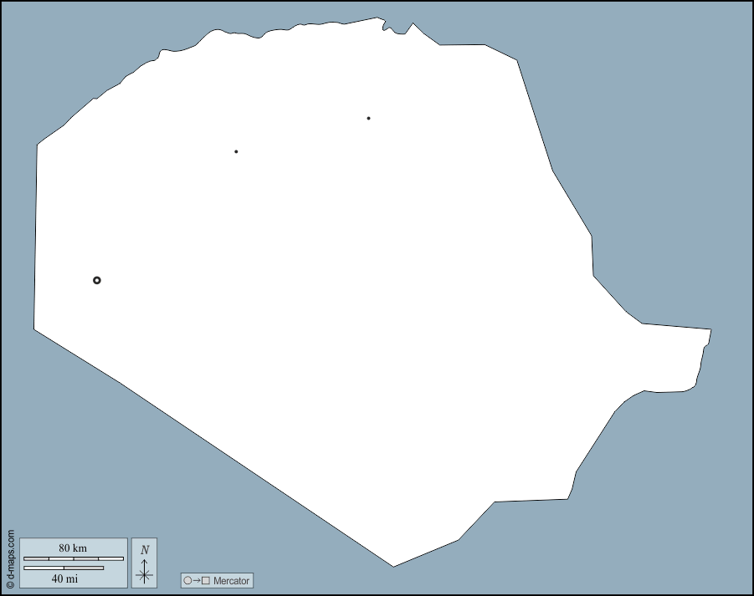This screenshot has width=754, height=596.
Task: Click the ring-shaped capital city marker
Action: click(97, 280)
